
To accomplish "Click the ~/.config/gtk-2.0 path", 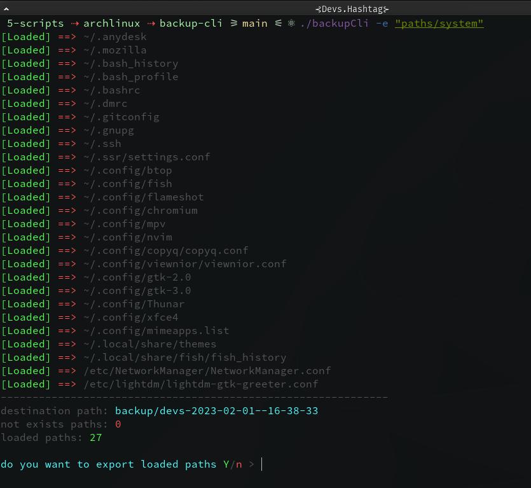I will 137,277.
